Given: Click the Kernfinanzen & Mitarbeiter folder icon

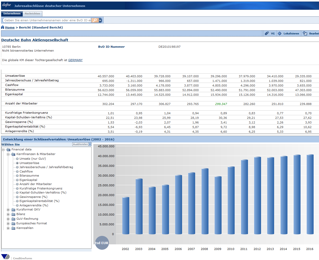Looking at the screenshot, I should click(13, 154).
